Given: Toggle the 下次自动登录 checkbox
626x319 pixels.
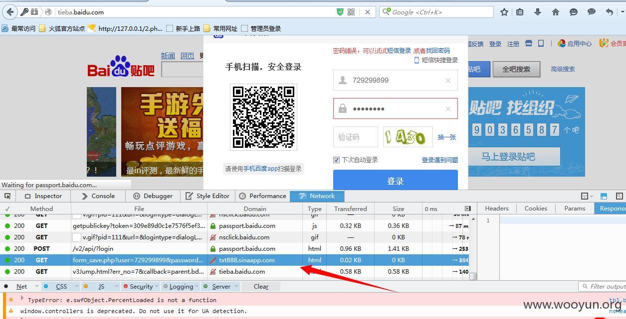Looking at the screenshot, I should tap(336, 160).
